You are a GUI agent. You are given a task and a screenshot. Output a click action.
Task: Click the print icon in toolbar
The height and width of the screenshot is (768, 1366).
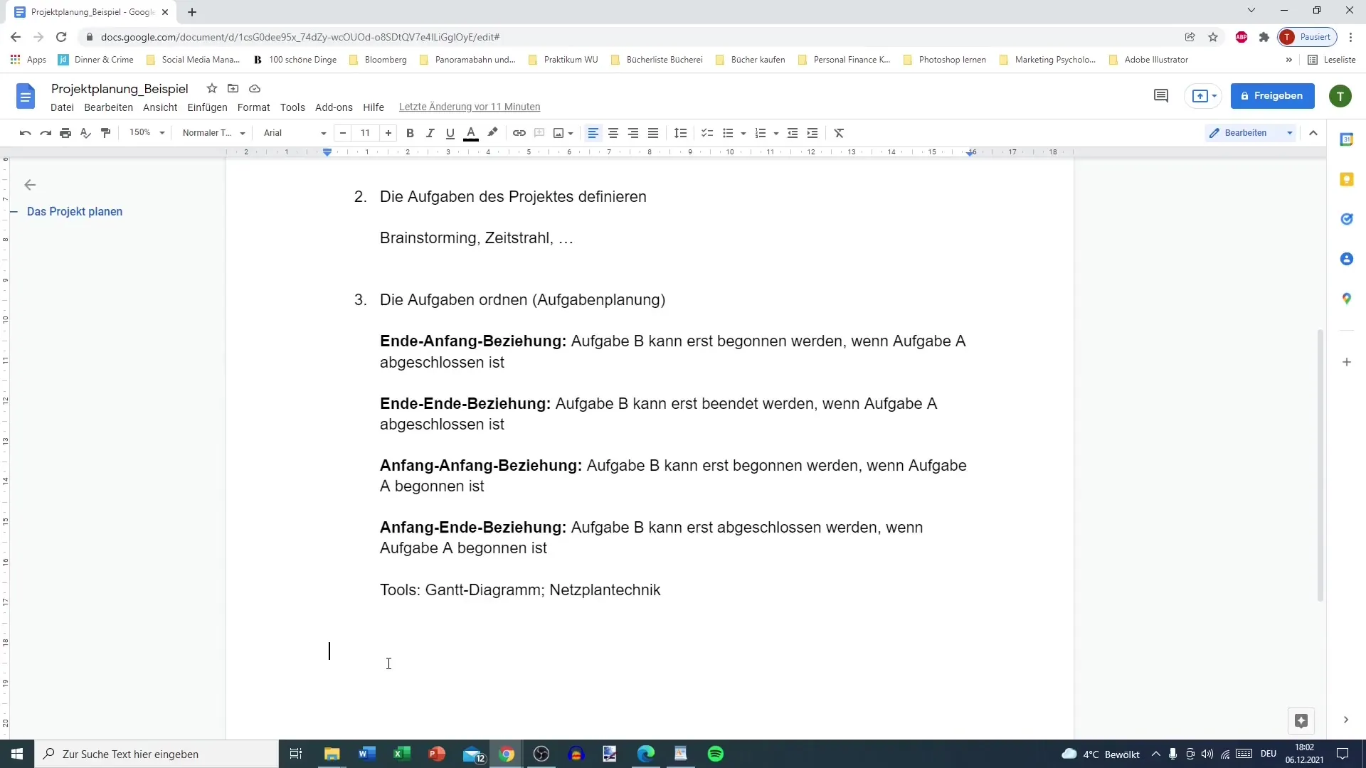[x=65, y=132]
